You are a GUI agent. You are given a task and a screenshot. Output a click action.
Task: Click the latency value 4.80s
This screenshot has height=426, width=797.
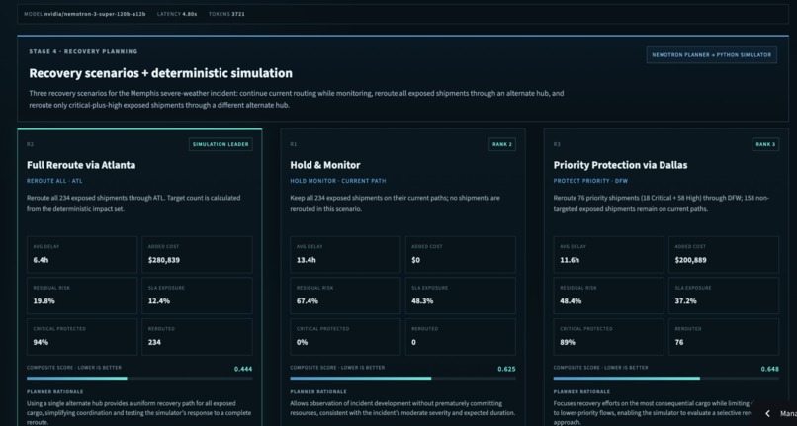[190, 14]
